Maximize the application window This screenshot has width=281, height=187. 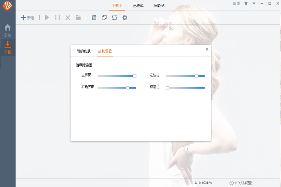pyautogui.click(x=270, y=4)
